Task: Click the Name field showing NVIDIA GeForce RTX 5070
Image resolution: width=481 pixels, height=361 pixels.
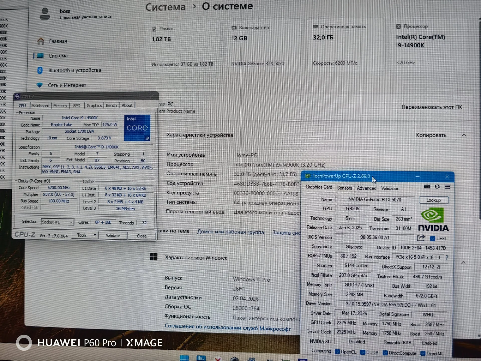Action: click(x=375, y=200)
